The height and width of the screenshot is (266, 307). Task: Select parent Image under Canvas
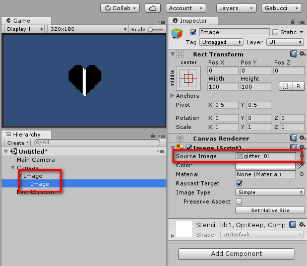(33, 176)
